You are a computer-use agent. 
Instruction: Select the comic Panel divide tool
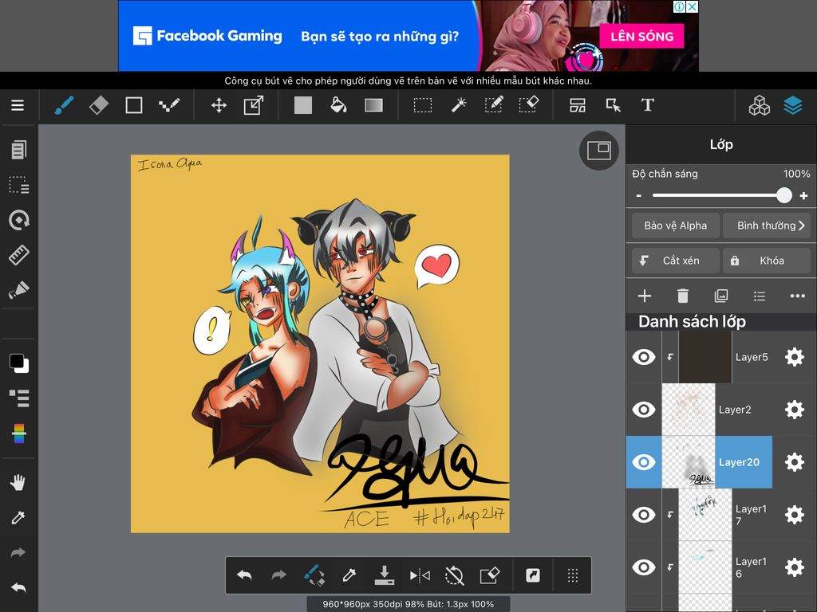[578, 106]
